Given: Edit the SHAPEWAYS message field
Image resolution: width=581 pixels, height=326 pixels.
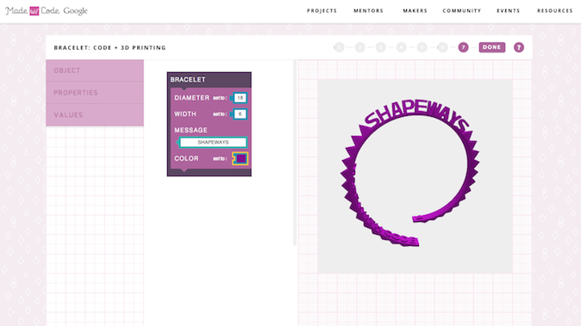Looking at the screenshot, I should [213, 142].
